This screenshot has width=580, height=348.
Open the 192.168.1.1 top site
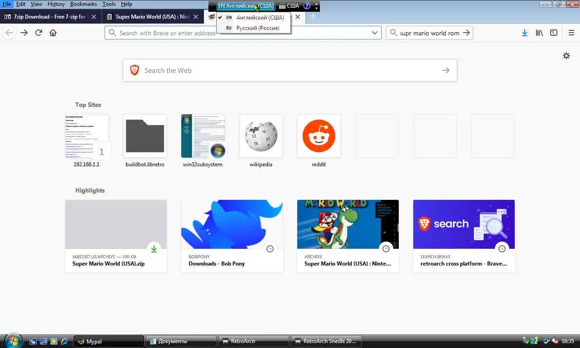(87, 141)
